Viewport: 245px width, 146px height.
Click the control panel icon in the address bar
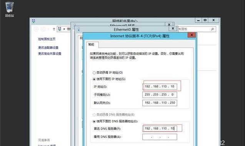pyautogui.click(x=60, y=29)
